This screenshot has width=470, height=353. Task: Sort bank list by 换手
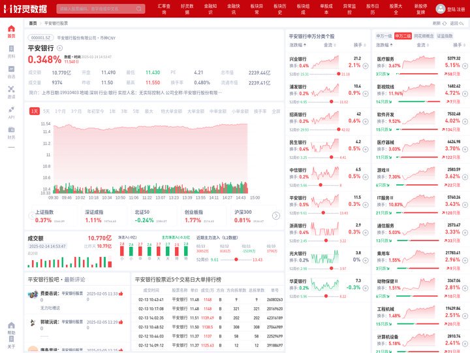click(360, 45)
